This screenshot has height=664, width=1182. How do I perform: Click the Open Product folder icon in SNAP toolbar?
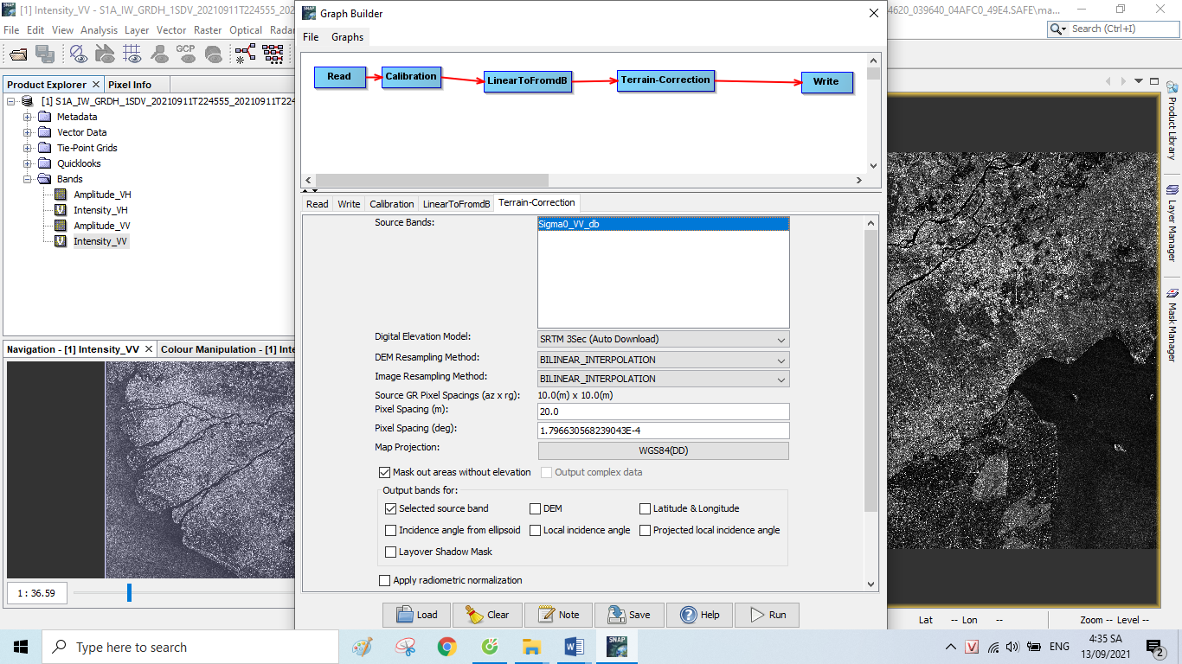tap(18, 54)
